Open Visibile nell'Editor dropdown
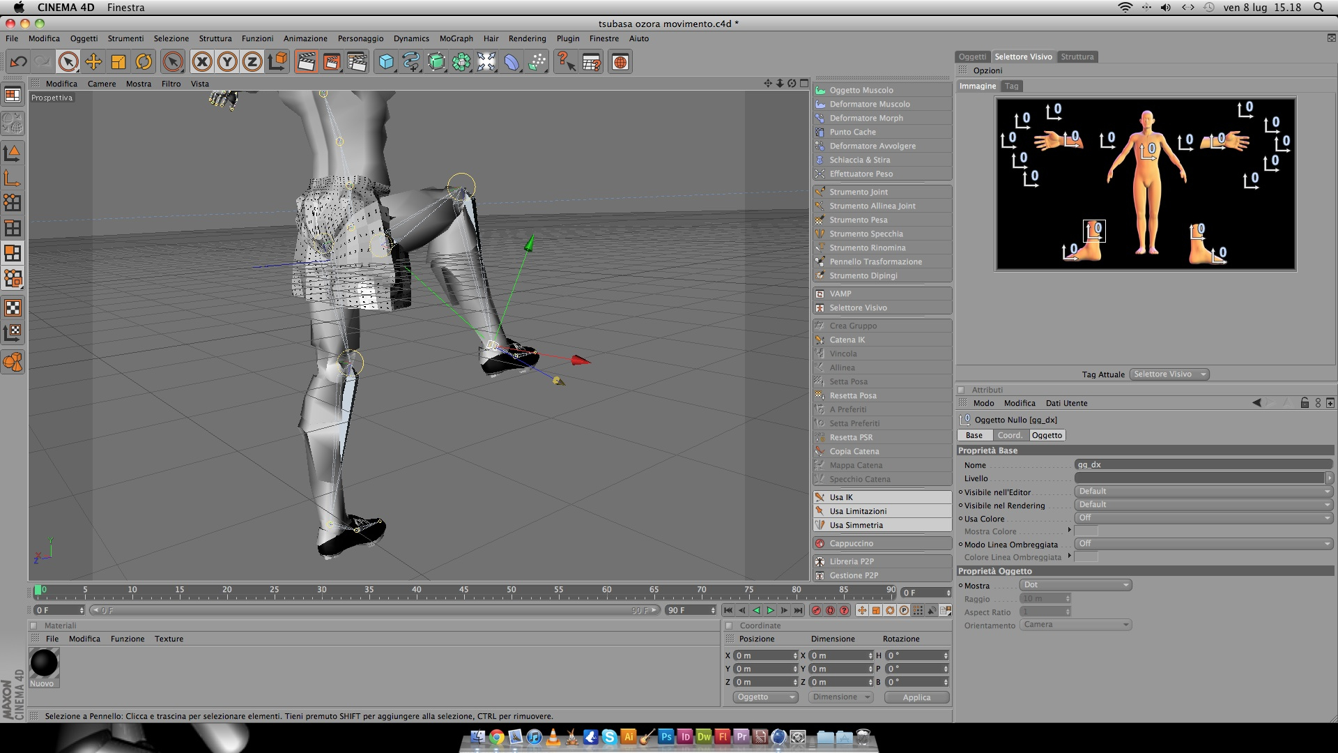 coord(1204,492)
